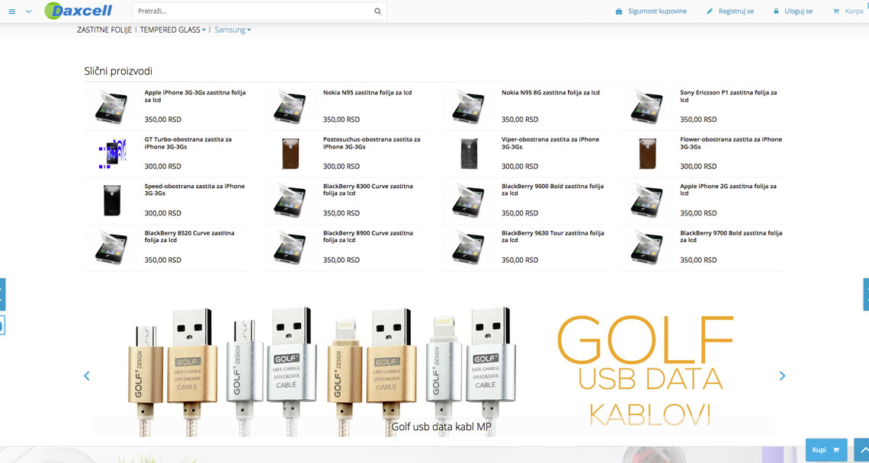The height and width of the screenshot is (463, 869).
Task: Click Flower-obostrana zastita title
Action: click(731, 143)
